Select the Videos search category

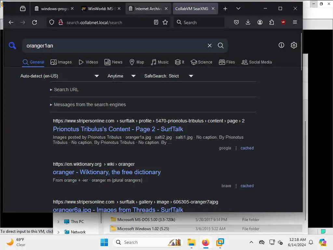click(88, 62)
